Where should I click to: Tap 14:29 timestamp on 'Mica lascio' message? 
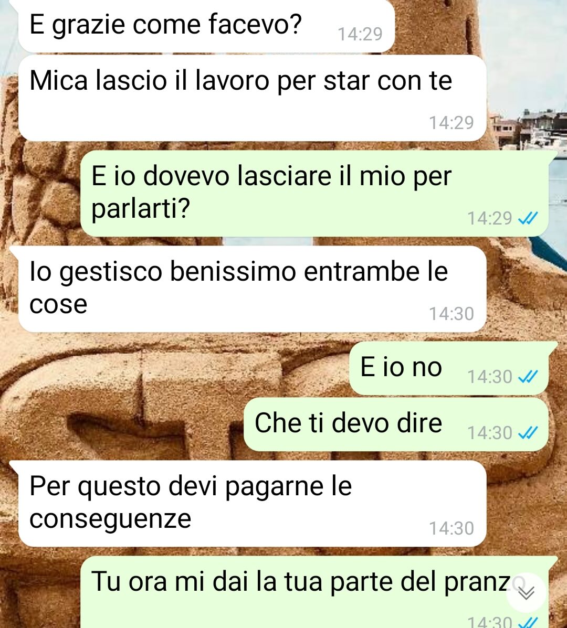coord(451,123)
